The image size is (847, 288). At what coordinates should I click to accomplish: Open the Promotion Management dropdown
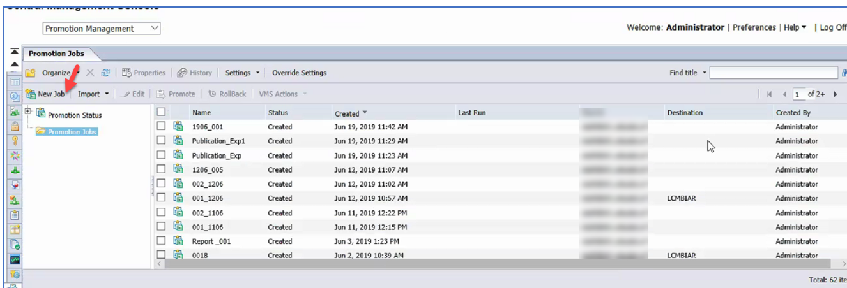pyautogui.click(x=102, y=29)
